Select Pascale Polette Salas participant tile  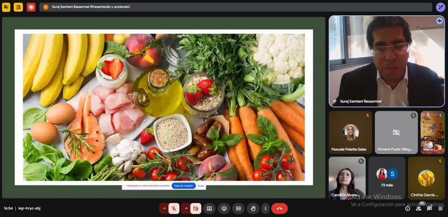tap(350, 133)
